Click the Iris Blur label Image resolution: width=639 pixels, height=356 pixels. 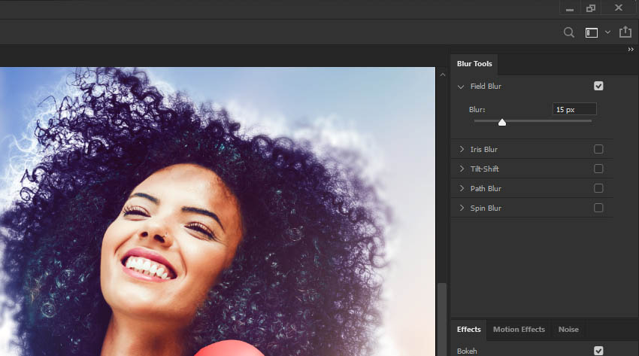coord(483,150)
